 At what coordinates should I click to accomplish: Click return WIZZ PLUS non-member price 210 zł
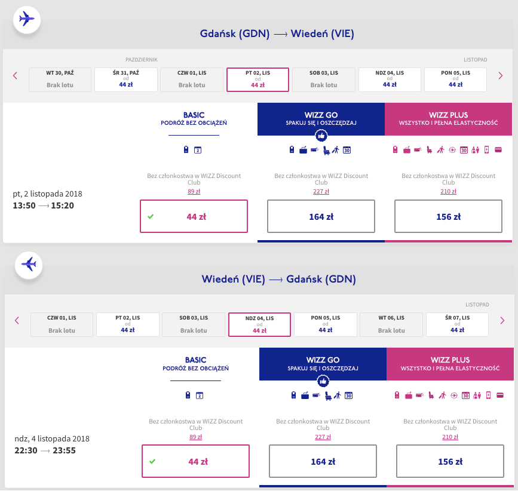coord(450,437)
